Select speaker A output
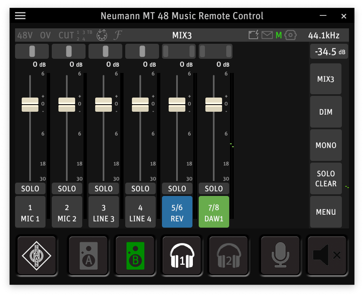Screen dimensions: 364x296 point(88,256)
